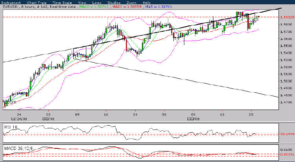
Task: Click the date marker 16 on time axis
Action: (x=106, y=114)
